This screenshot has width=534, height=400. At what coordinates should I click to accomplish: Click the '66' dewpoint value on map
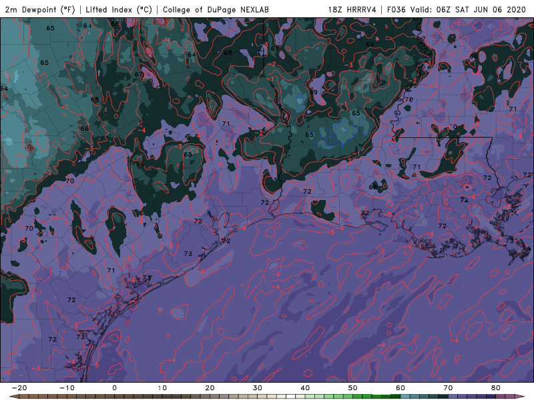pos(85,129)
